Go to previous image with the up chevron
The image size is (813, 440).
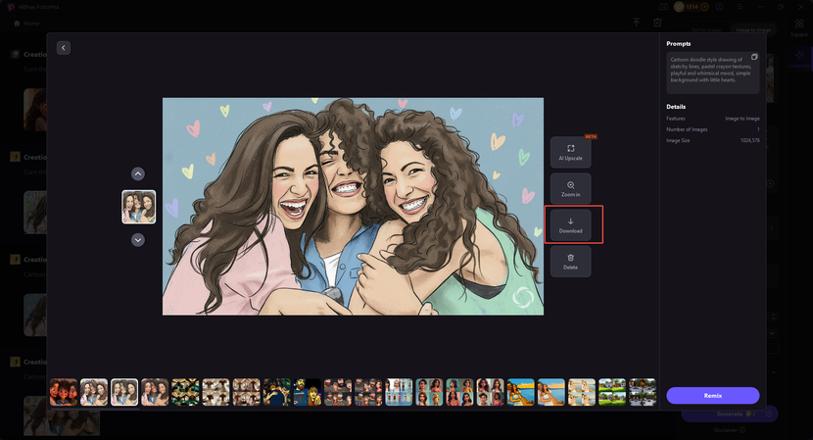click(x=138, y=173)
